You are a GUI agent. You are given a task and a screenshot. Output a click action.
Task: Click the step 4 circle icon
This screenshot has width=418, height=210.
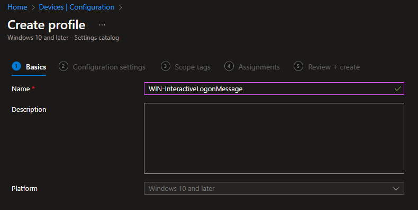click(229, 66)
